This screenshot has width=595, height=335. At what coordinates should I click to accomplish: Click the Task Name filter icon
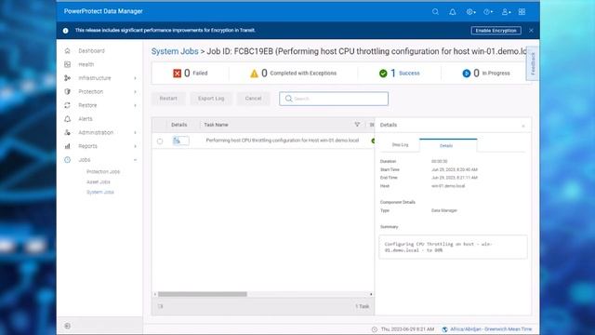click(x=357, y=125)
